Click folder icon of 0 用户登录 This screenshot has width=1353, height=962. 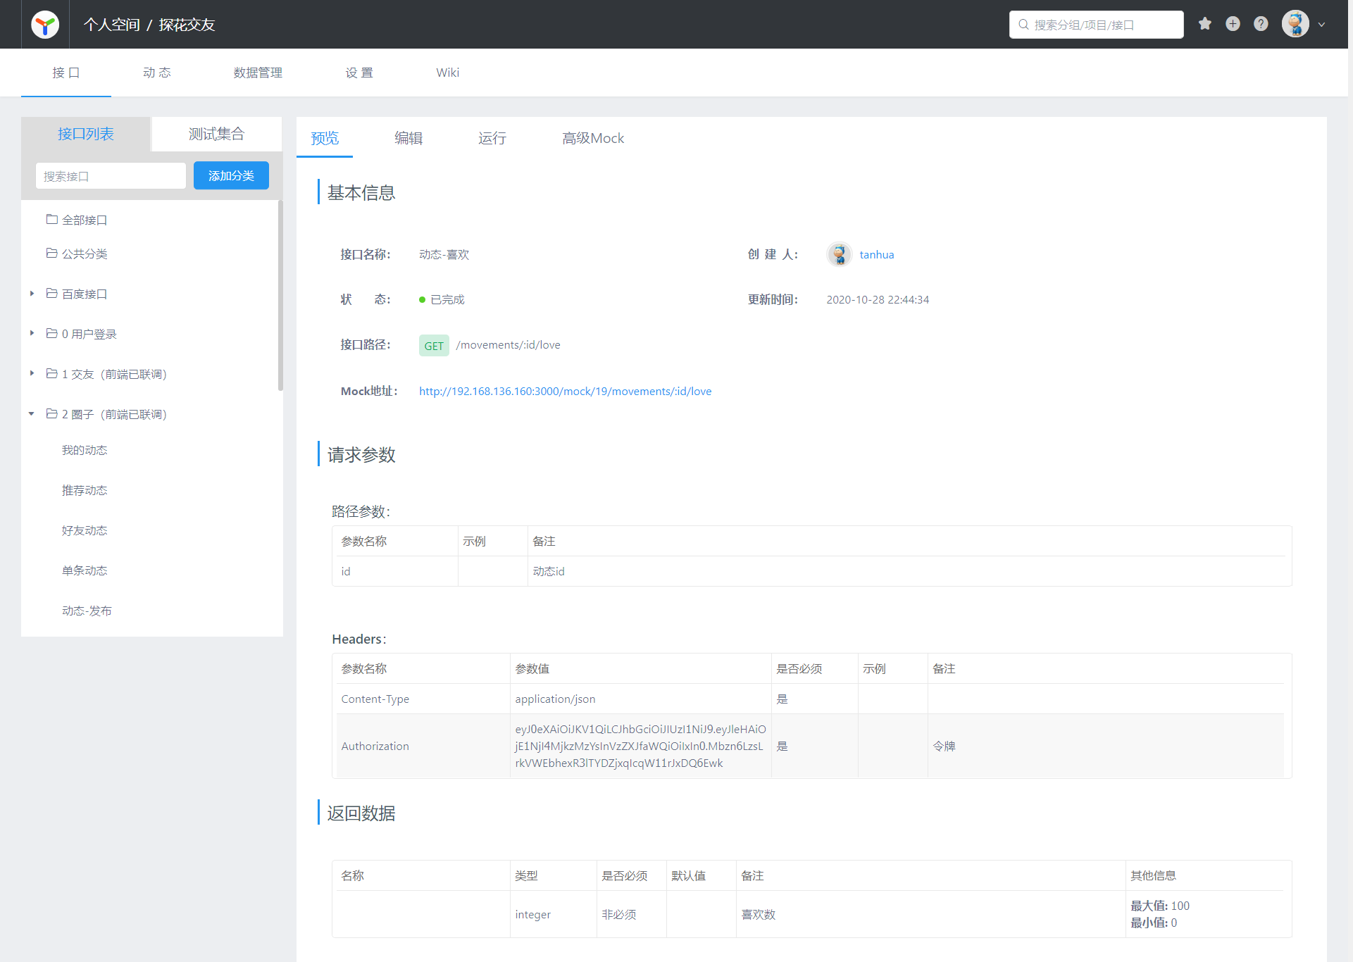[x=51, y=333]
